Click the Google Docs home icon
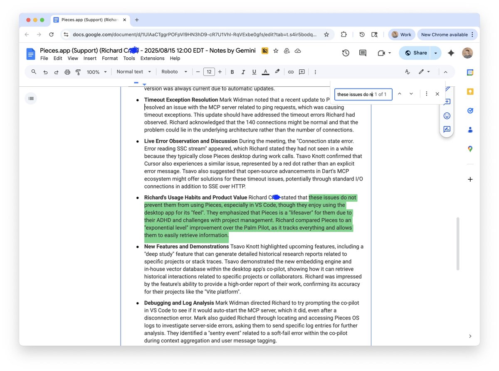499x371 pixels. coord(31,54)
